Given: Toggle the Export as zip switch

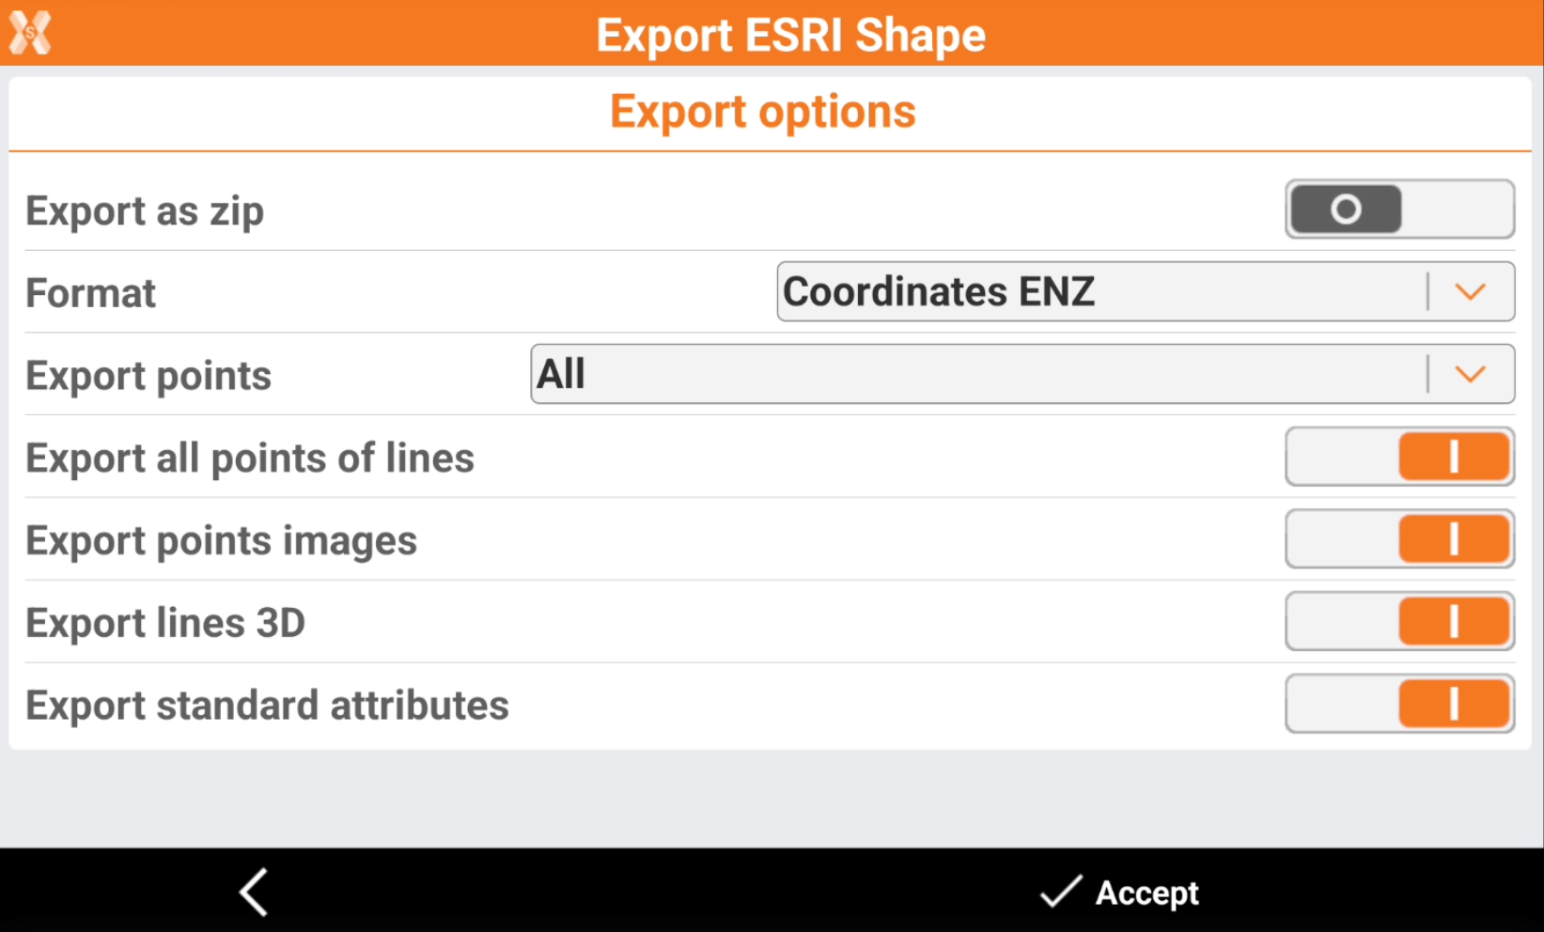Looking at the screenshot, I should click(x=1398, y=210).
